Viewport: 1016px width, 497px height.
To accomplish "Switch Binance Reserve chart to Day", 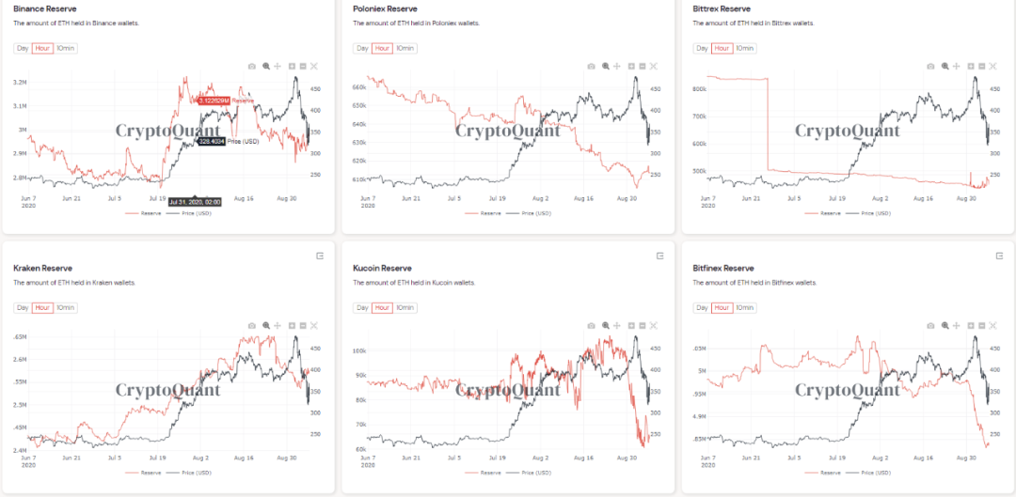I will point(23,48).
